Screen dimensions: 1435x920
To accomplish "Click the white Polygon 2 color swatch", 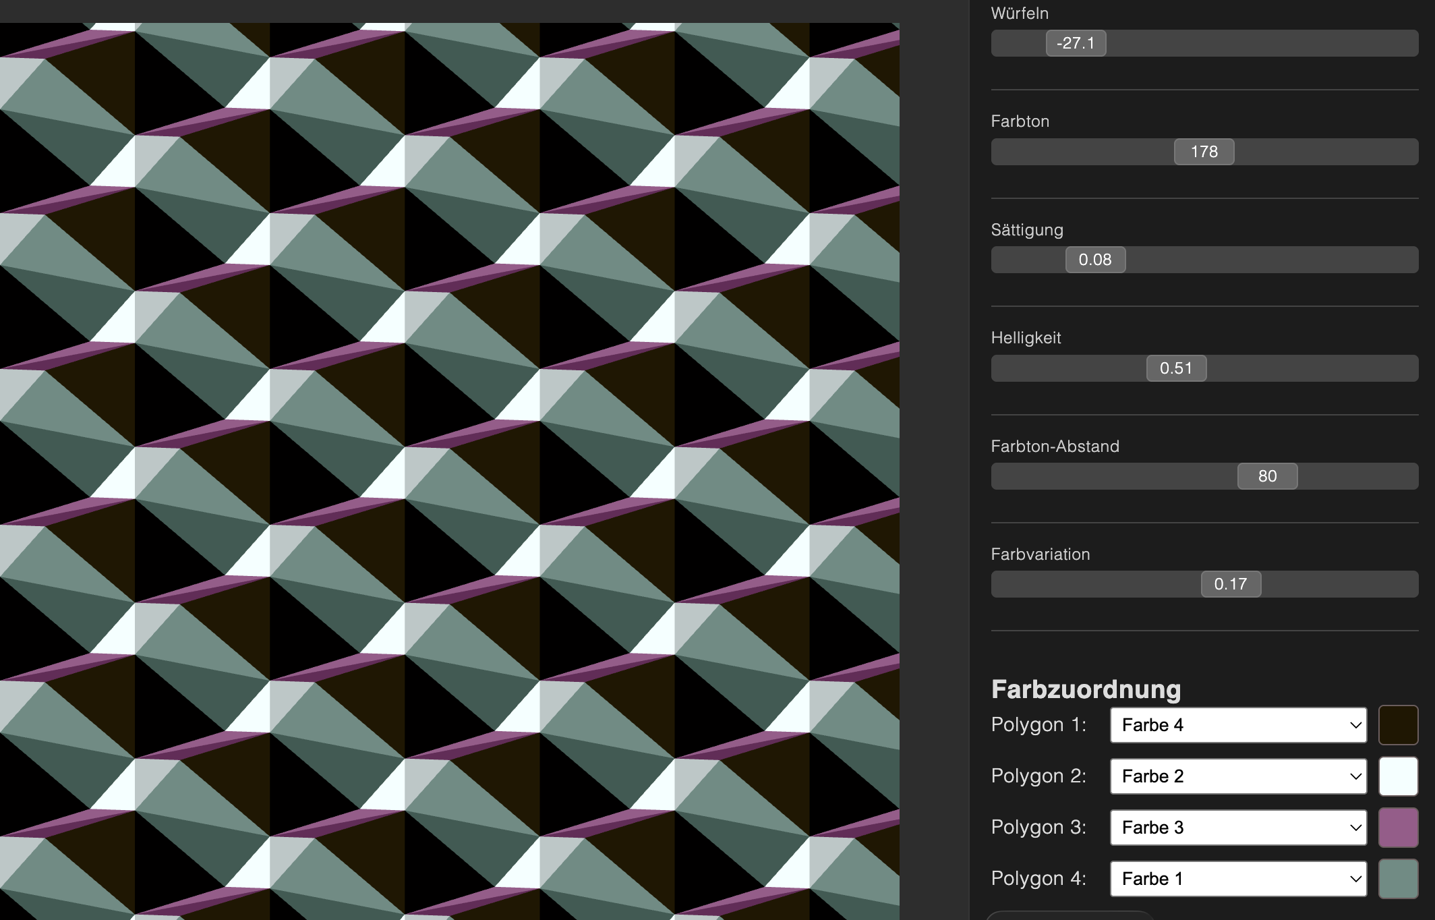I will click(x=1398, y=776).
